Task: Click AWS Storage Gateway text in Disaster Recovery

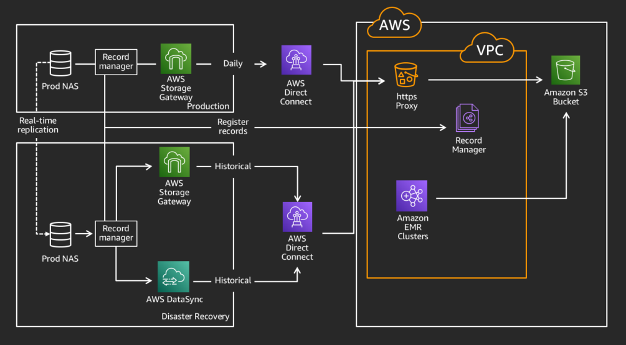Action: pos(174,193)
